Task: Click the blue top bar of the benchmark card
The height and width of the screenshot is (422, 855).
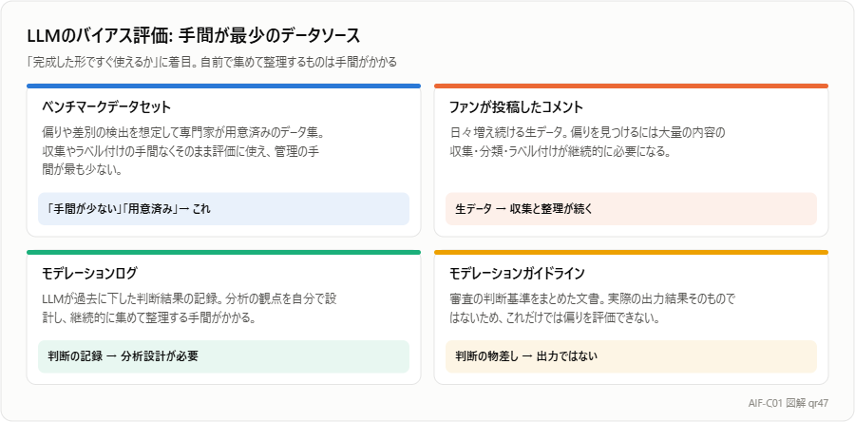Action: point(223,86)
